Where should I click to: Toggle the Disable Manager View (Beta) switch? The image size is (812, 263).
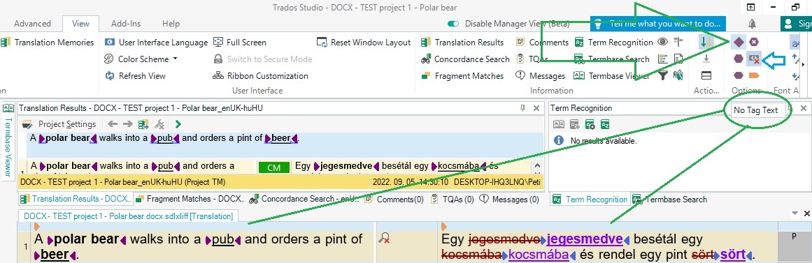tap(454, 24)
